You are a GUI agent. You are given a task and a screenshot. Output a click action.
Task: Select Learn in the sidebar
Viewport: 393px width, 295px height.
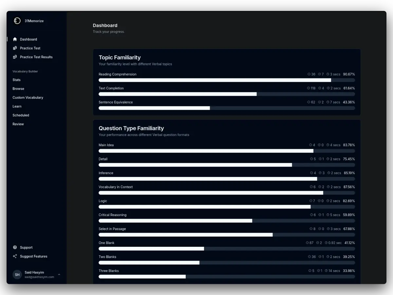17,107
